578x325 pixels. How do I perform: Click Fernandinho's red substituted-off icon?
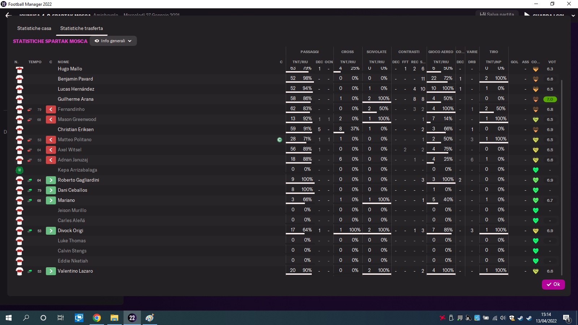[51, 109]
